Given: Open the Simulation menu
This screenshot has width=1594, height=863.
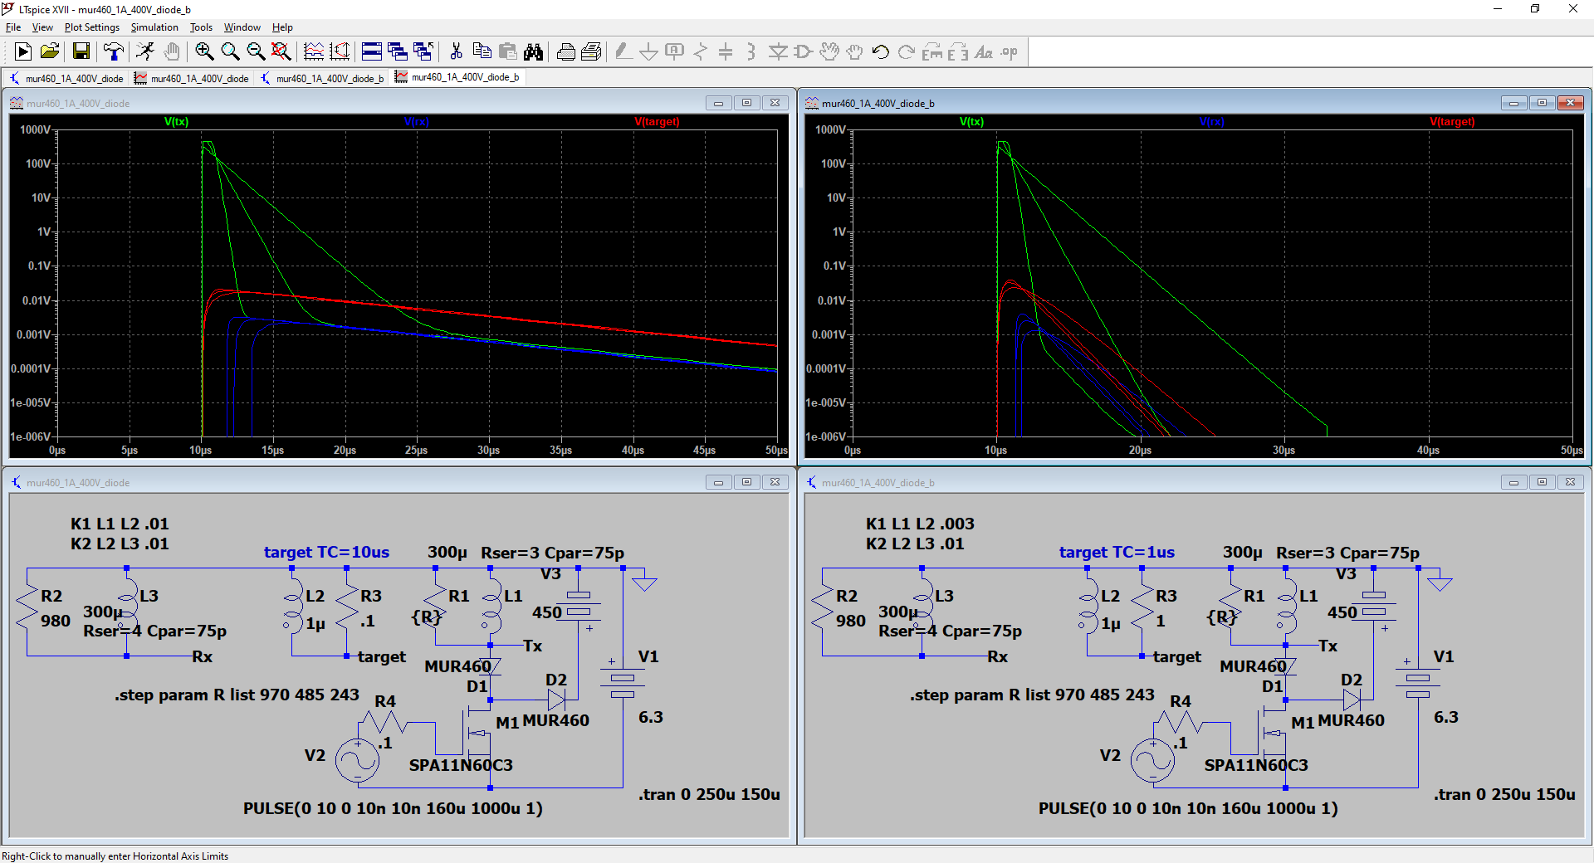Looking at the screenshot, I should pos(154,27).
